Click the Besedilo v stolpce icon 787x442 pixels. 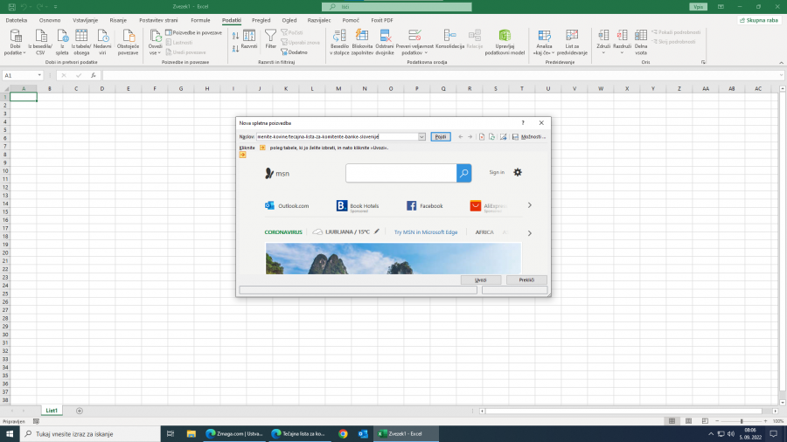tap(339, 35)
